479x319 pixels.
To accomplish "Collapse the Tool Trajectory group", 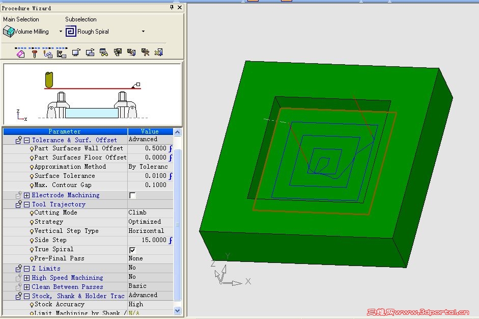I will [26, 205].
